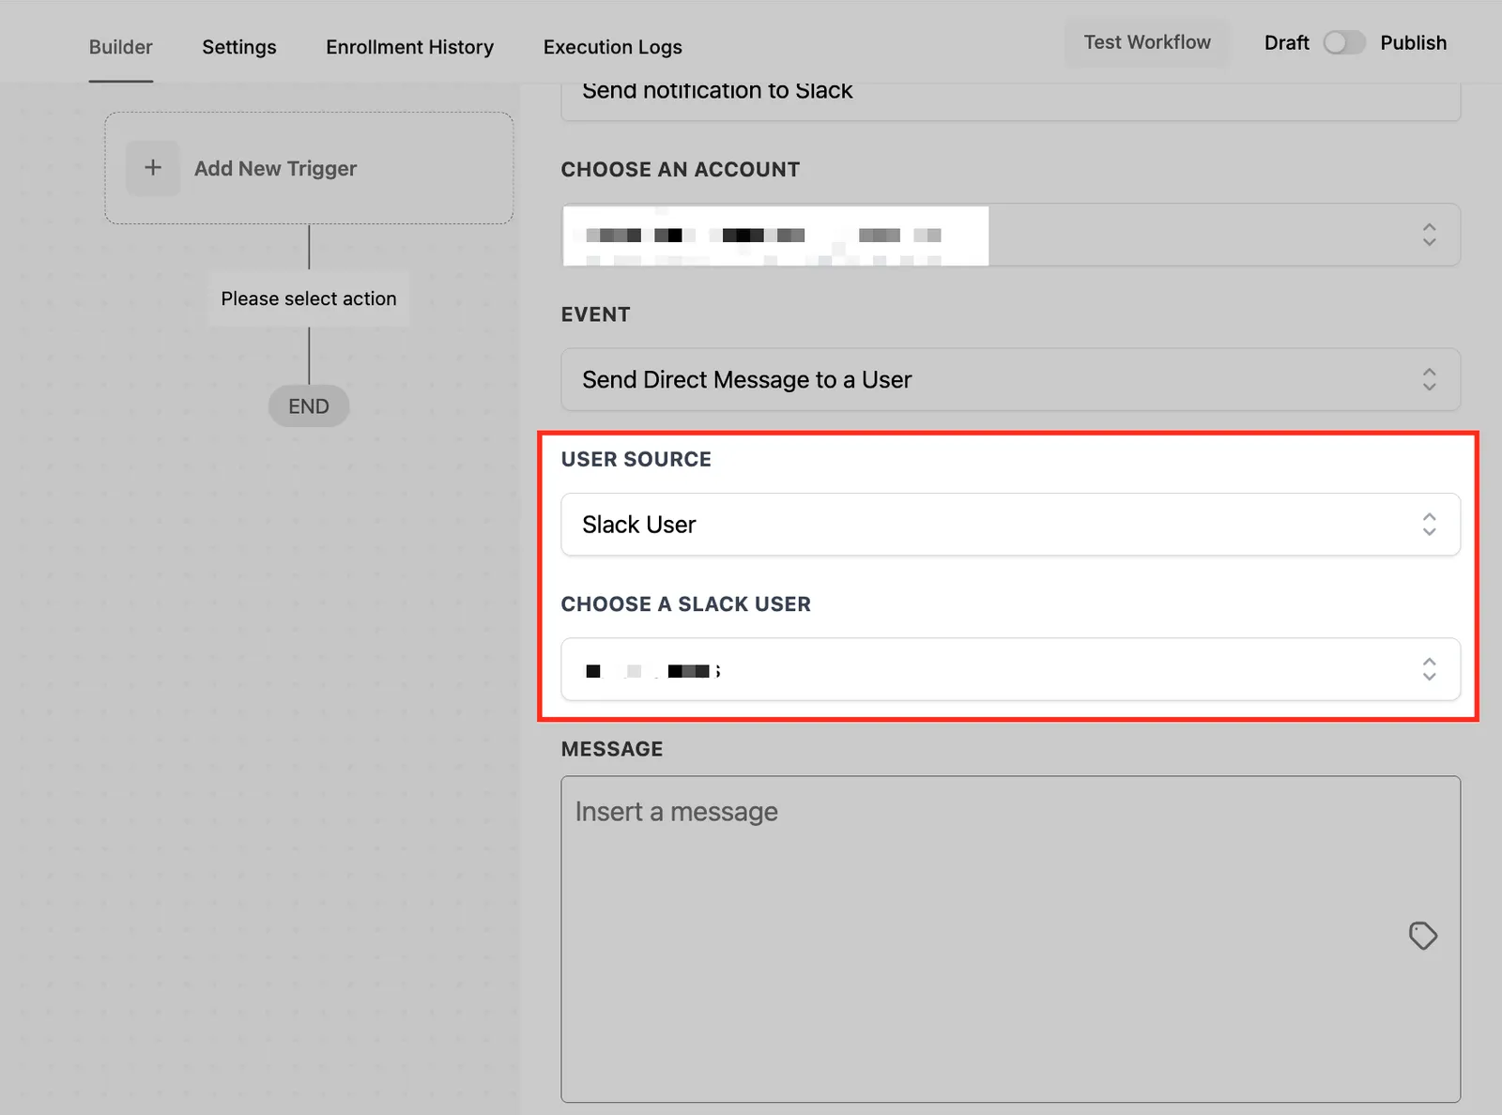Open the Choose a Slack User dropdown
Viewport: 1502px width, 1115px height.
(x=1010, y=669)
